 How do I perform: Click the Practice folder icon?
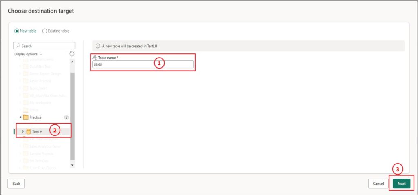[26, 117]
